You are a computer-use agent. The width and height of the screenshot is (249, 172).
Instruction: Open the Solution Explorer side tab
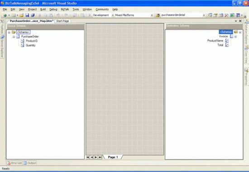246,32
